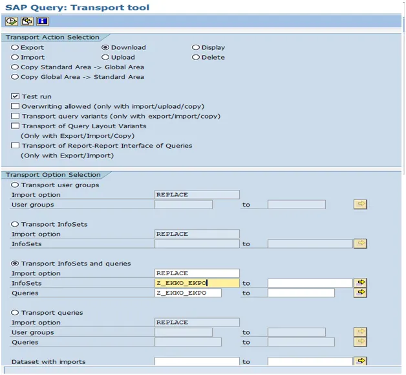Screen dimensions: 406x375
Task: Click the status bar at the bottom
Action: click(202, 370)
